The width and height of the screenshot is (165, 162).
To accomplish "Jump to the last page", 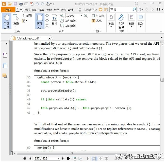I will pyautogui.click(x=68, y=158).
